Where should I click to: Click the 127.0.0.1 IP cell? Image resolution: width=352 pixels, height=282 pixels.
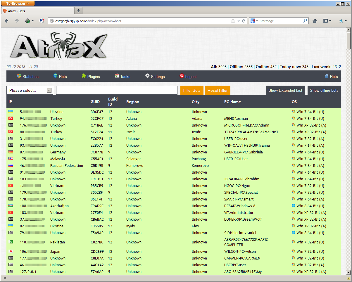(x=28, y=271)
